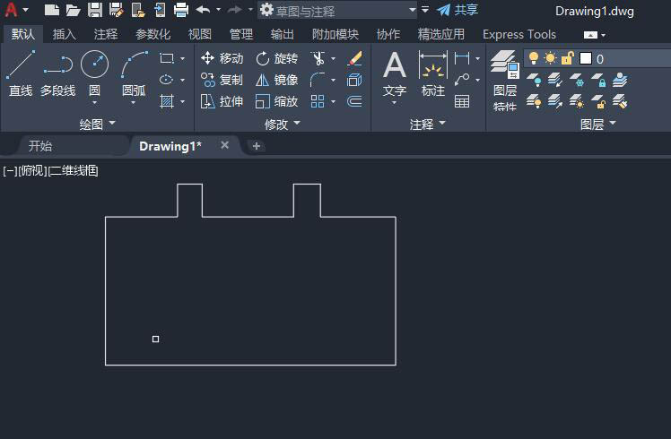Add new drawing tab with plus button

point(257,146)
